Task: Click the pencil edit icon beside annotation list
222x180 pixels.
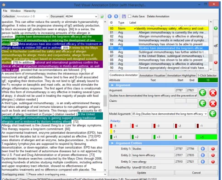Action: pos(216,45)
